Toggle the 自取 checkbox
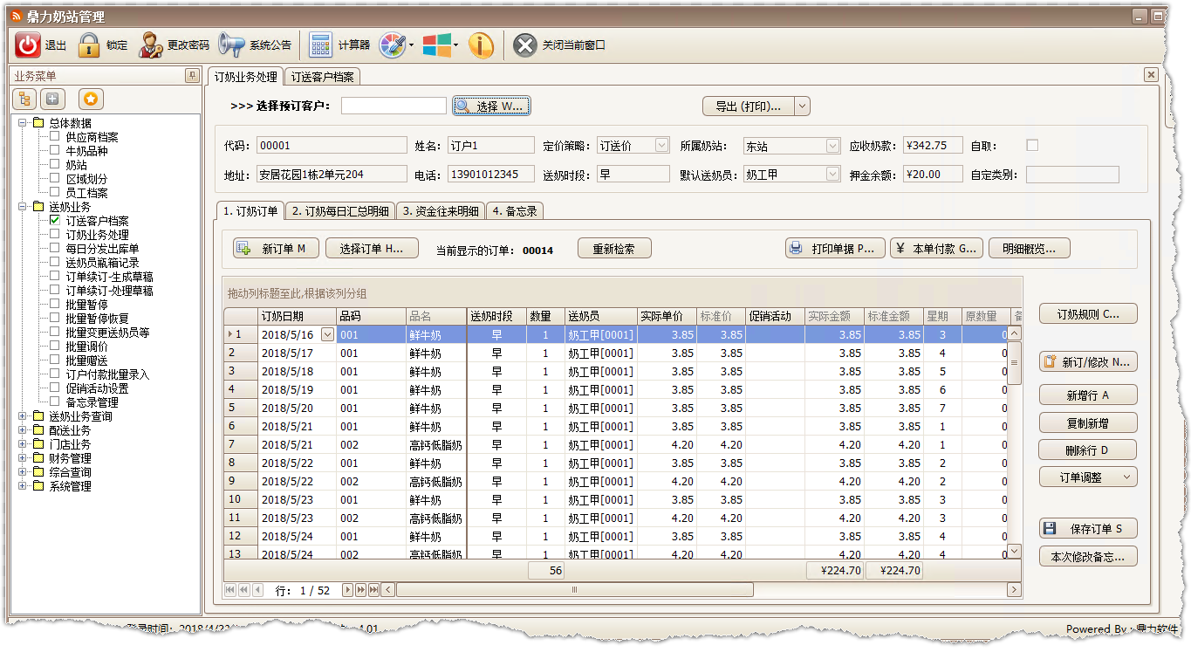Screen dimensions: 1191x659 click(1032, 146)
